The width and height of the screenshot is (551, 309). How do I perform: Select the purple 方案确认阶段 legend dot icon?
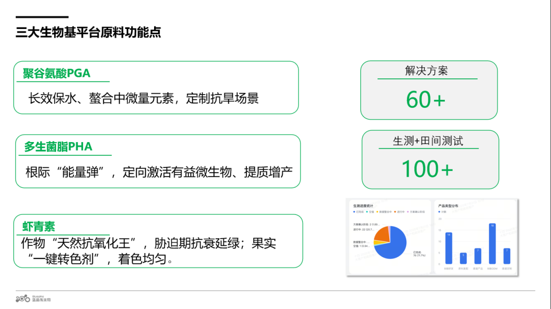(408, 212)
